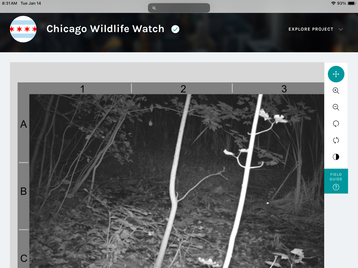This screenshot has height=268, width=358.
Task: Click the zoom in magnifier icon
Action: (336, 91)
